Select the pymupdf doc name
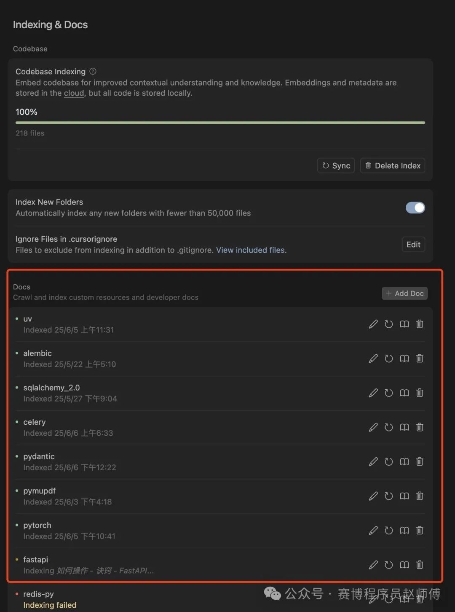This screenshot has width=455, height=612. [40, 491]
